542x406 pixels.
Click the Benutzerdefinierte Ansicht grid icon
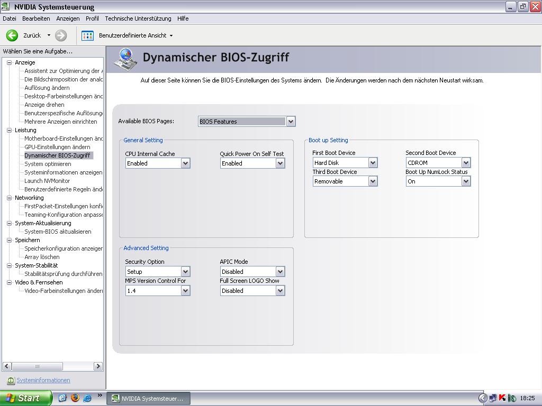point(87,35)
